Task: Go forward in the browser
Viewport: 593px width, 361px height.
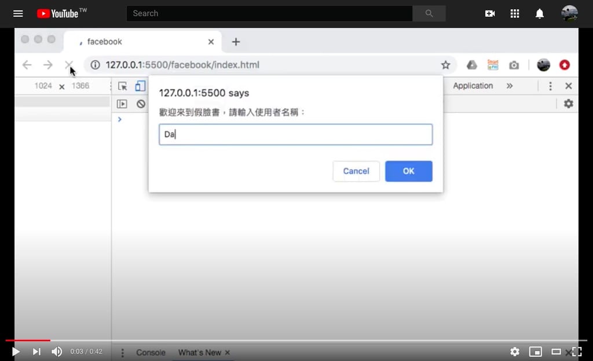Action: point(47,65)
